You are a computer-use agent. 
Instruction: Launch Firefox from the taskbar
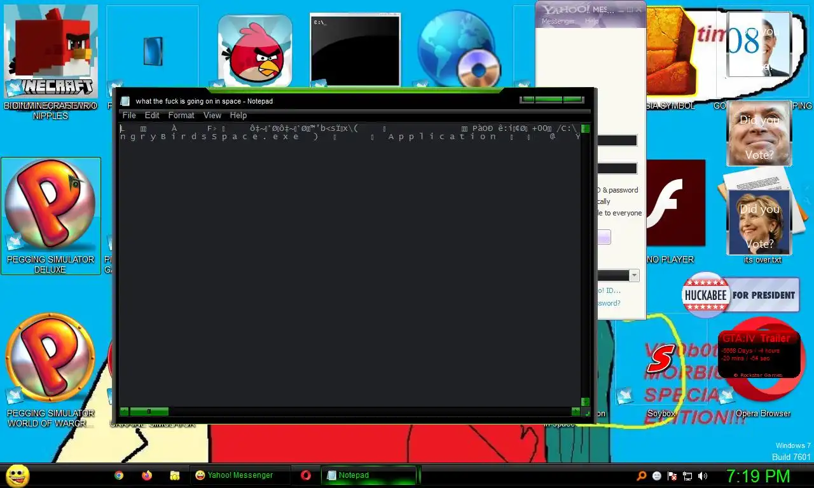[x=147, y=475]
